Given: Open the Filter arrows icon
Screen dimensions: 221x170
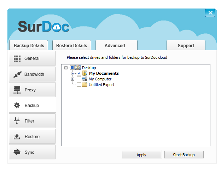Looking at the screenshot, I should 17,121.
